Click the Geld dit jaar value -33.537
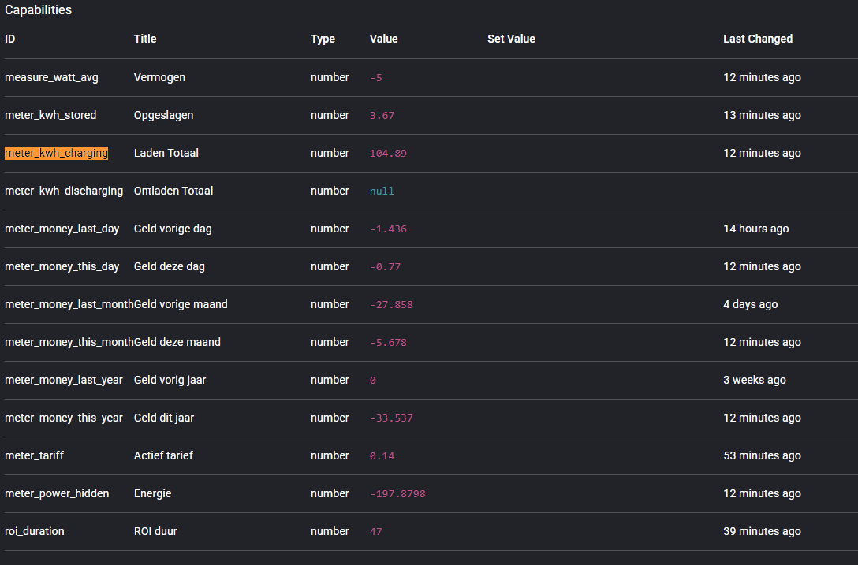Image resolution: width=858 pixels, height=565 pixels. click(x=391, y=418)
